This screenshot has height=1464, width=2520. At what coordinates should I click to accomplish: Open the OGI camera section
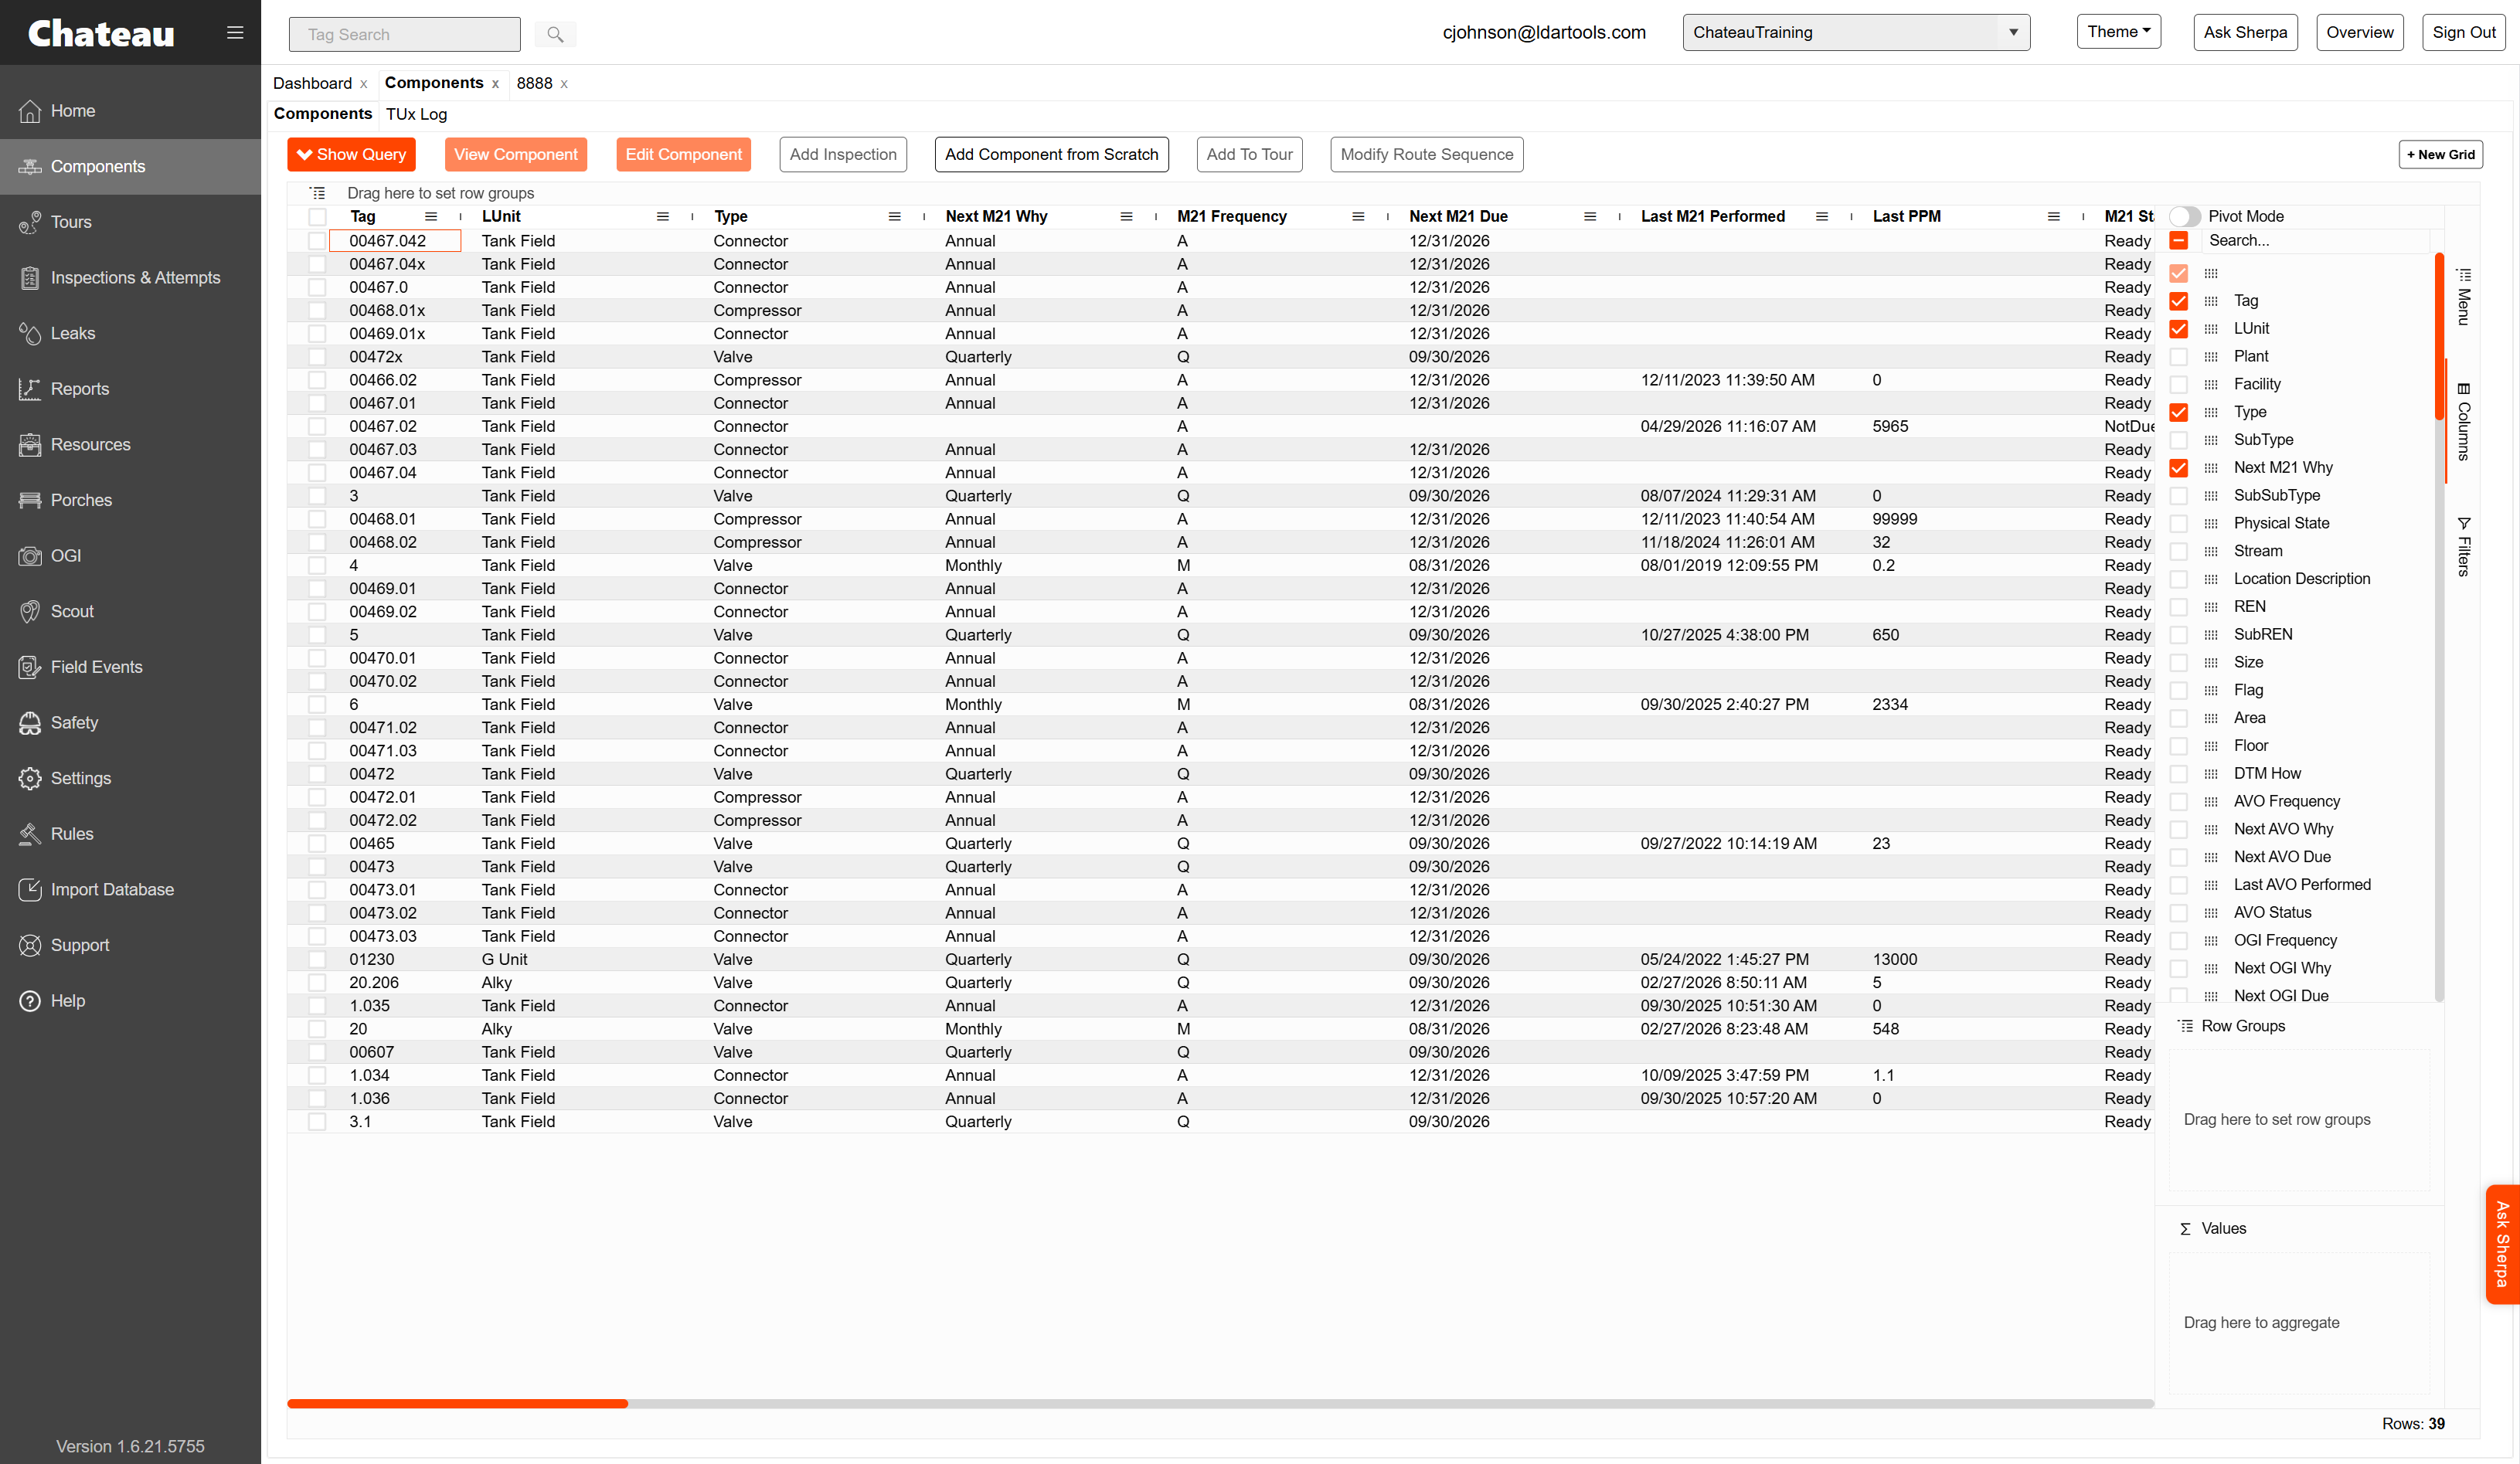coord(130,556)
